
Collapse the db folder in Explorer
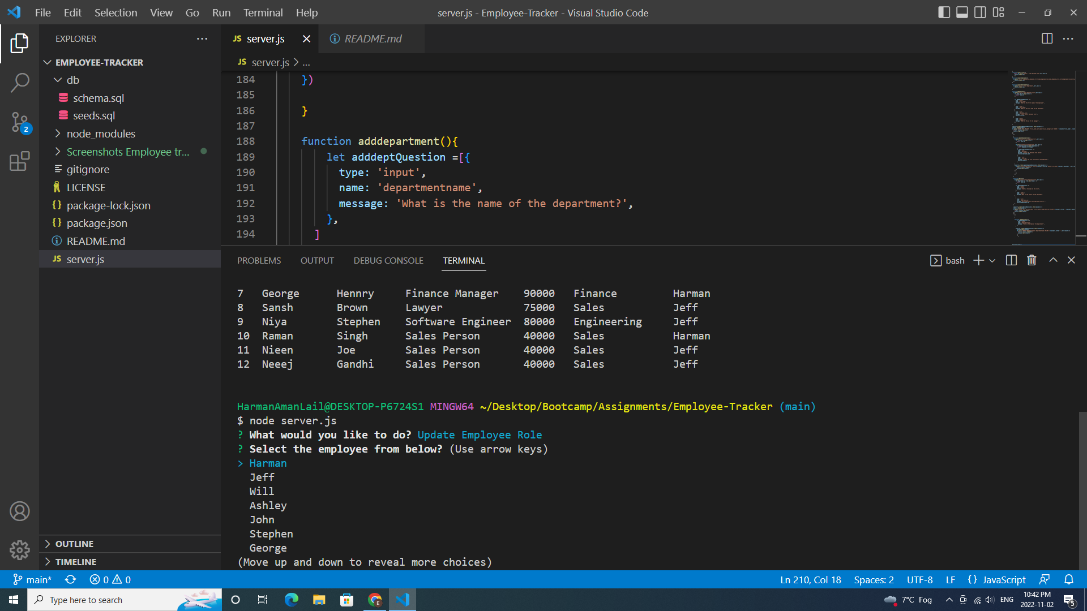(x=57, y=80)
